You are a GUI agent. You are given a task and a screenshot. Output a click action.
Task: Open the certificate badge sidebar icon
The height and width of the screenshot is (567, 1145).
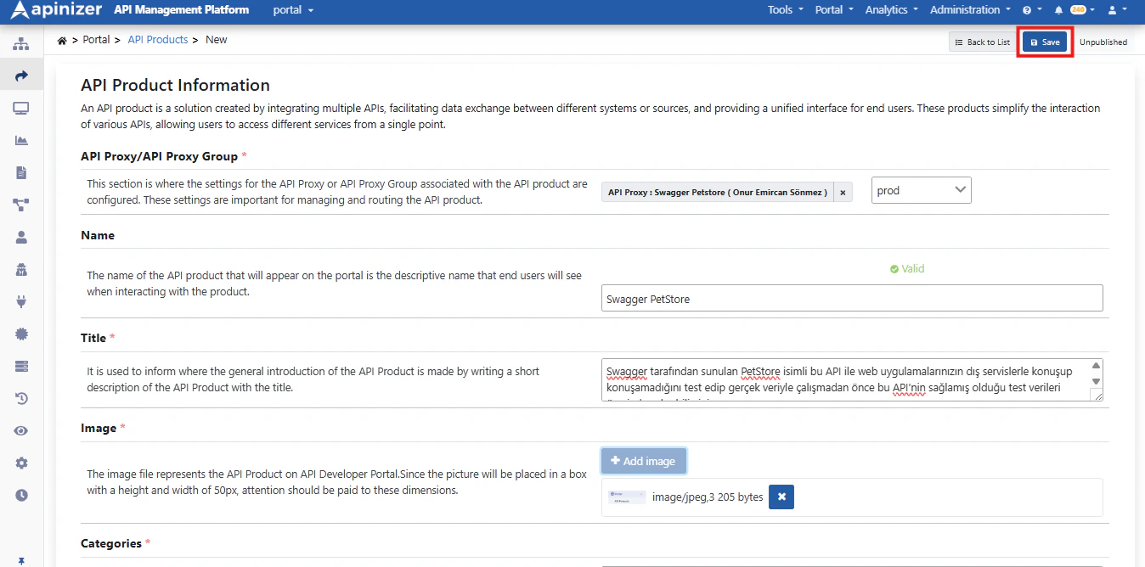pos(21,334)
